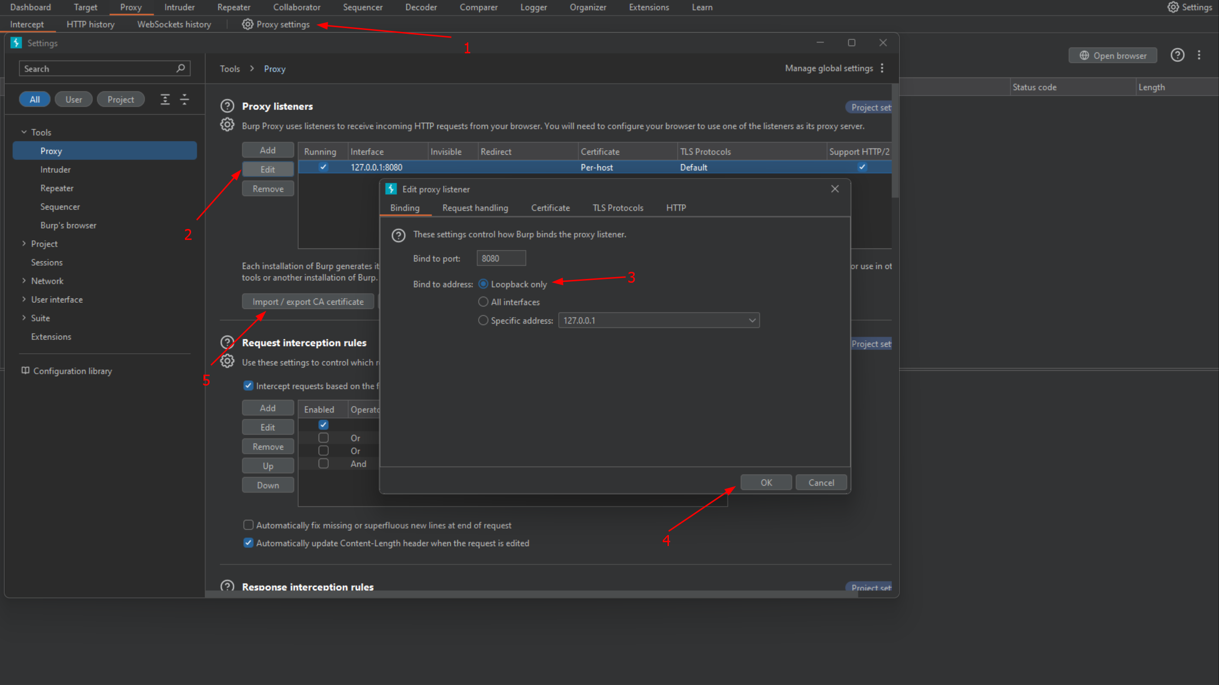
Task: Collapse the Tools tree node
Action: click(x=24, y=132)
